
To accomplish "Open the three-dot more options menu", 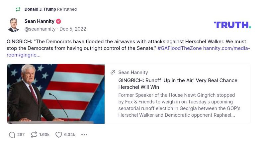I will [84, 135].
